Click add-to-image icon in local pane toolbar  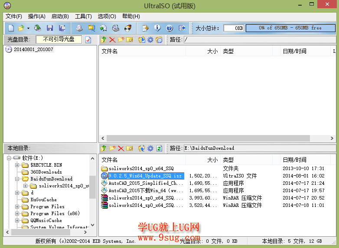[142, 148]
